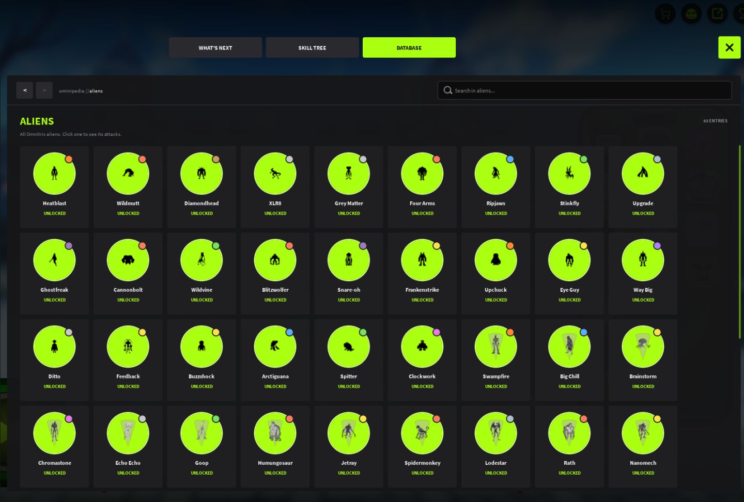View Feedback alien attacks
744x502 pixels.
pos(128,360)
